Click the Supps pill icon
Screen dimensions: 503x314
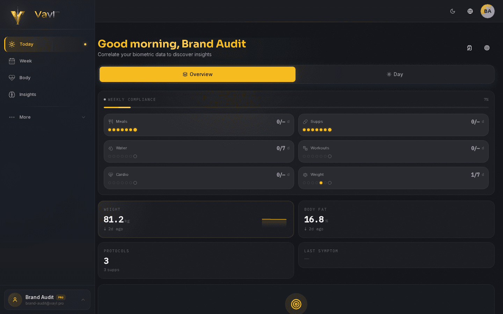[x=305, y=122]
